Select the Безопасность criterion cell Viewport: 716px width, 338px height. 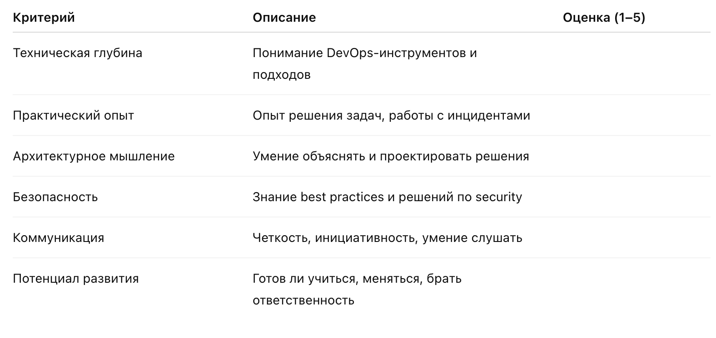[x=55, y=197]
